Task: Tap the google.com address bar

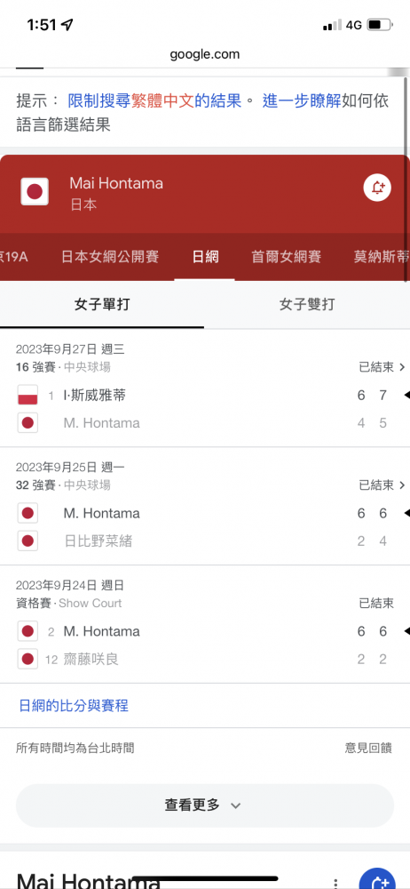Action: (204, 54)
